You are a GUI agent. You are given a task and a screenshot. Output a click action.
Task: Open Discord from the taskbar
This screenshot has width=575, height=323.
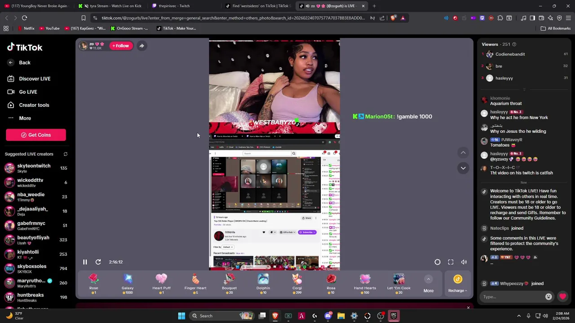click(328, 316)
